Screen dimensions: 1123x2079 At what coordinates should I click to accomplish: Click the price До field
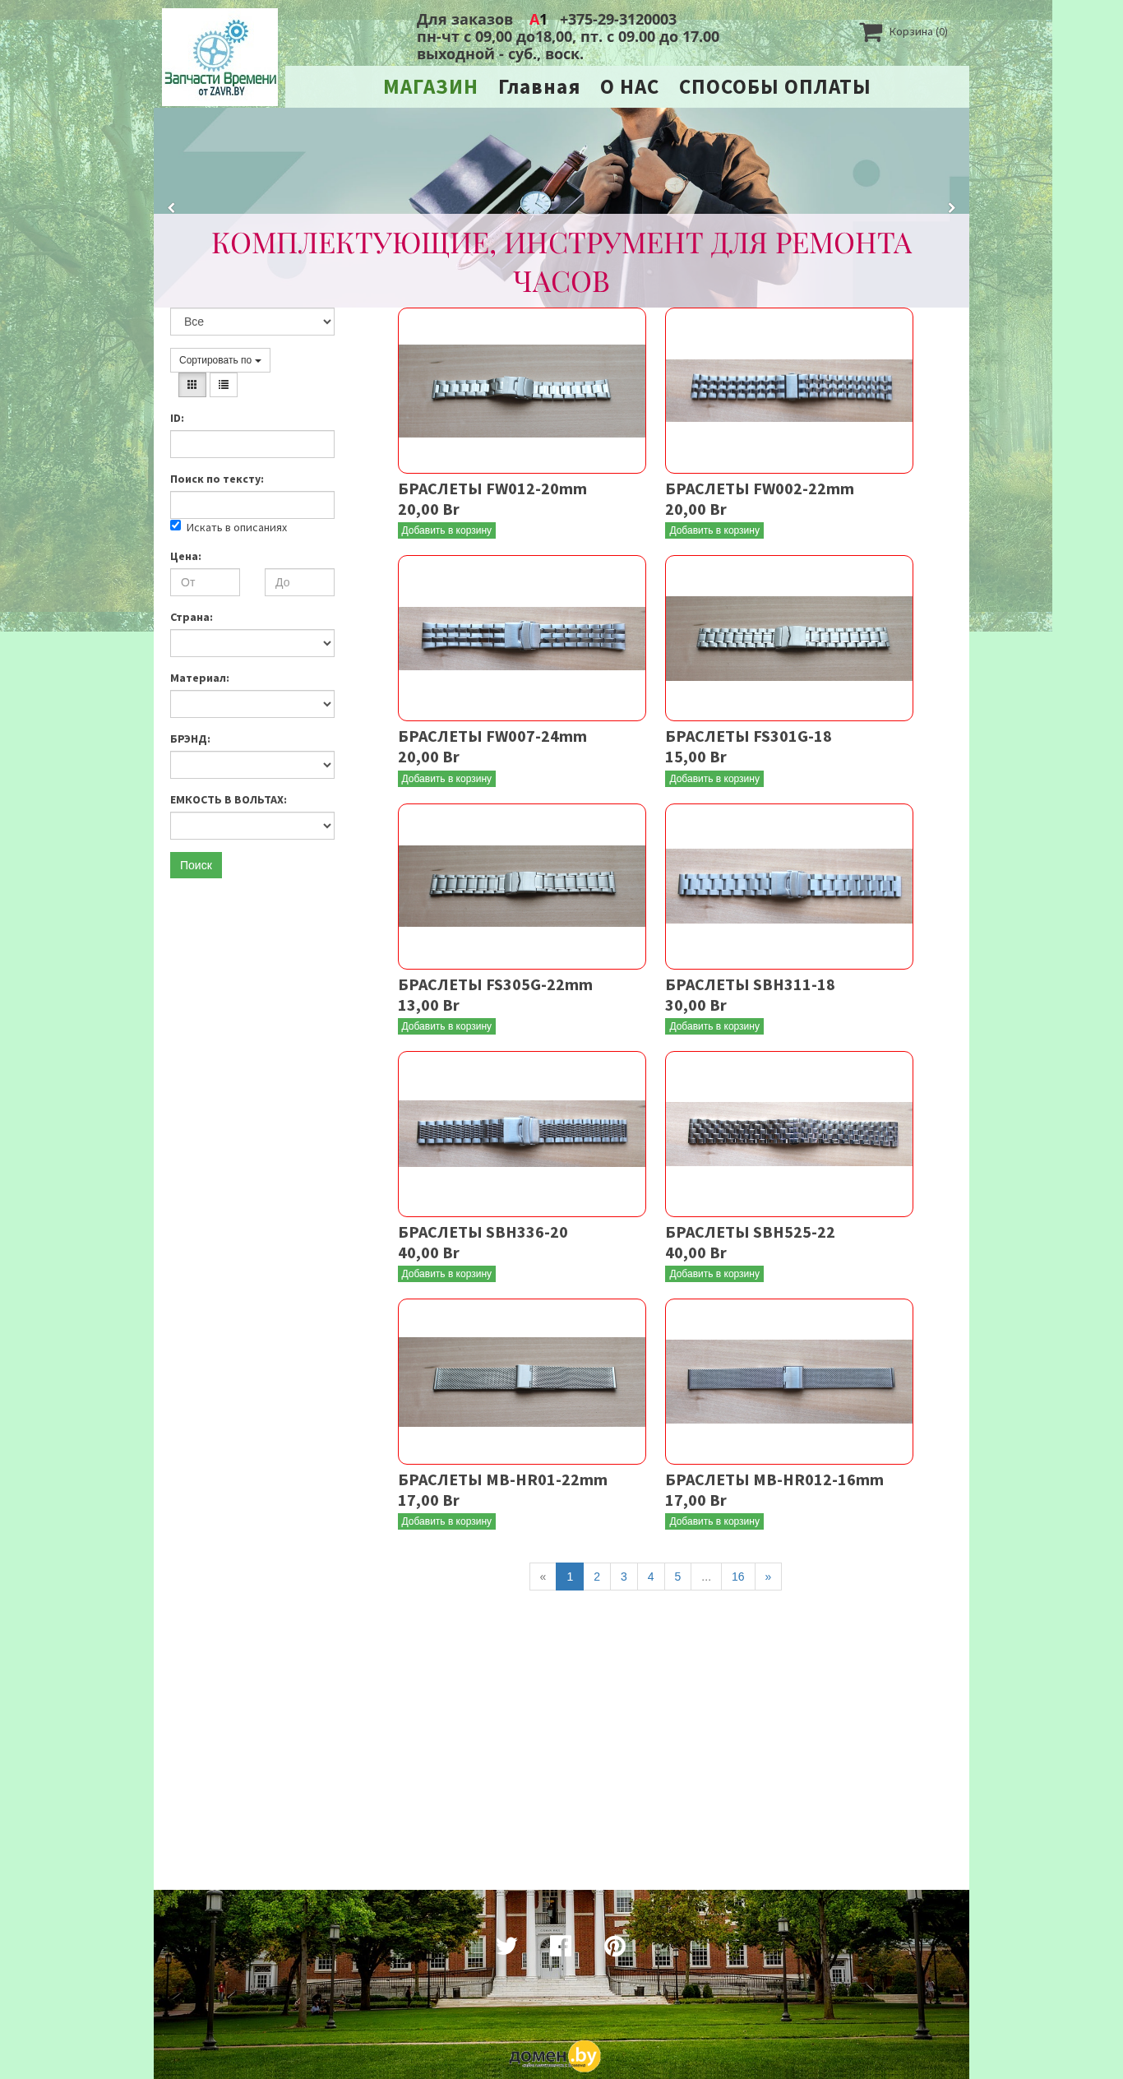(x=299, y=582)
